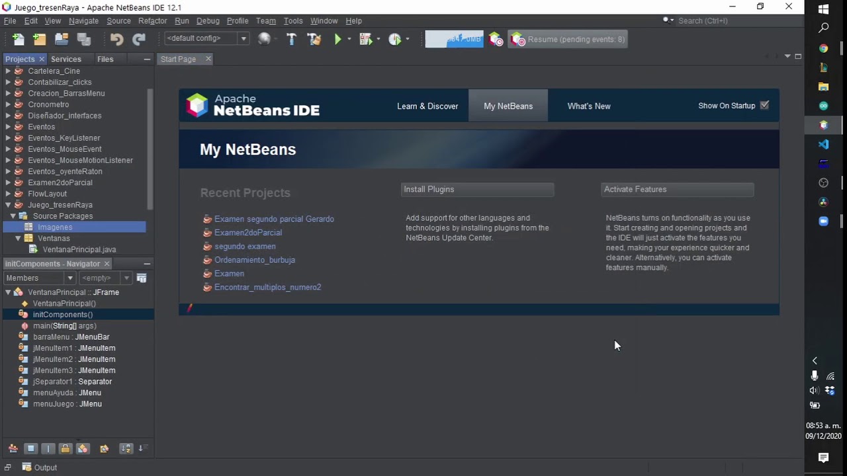Run the project with green play icon
This screenshot has height=476, width=847.
tap(337, 39)
